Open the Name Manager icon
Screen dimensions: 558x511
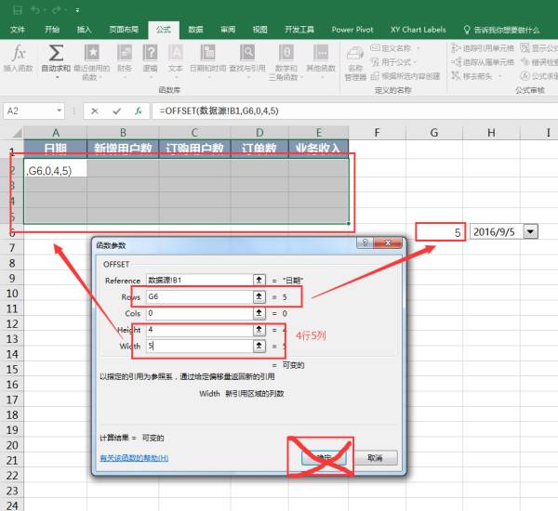pos(355,54)
